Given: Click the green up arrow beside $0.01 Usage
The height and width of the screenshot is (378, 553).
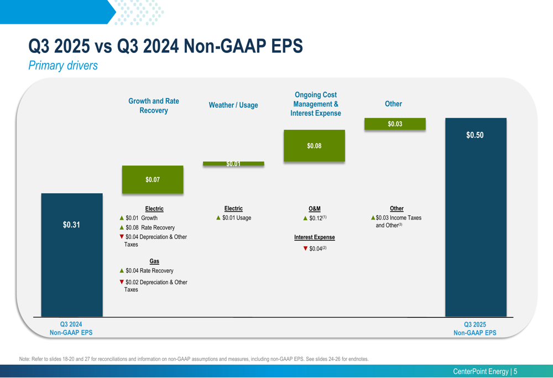Looking at the screenshot, I should pos(218,218).
